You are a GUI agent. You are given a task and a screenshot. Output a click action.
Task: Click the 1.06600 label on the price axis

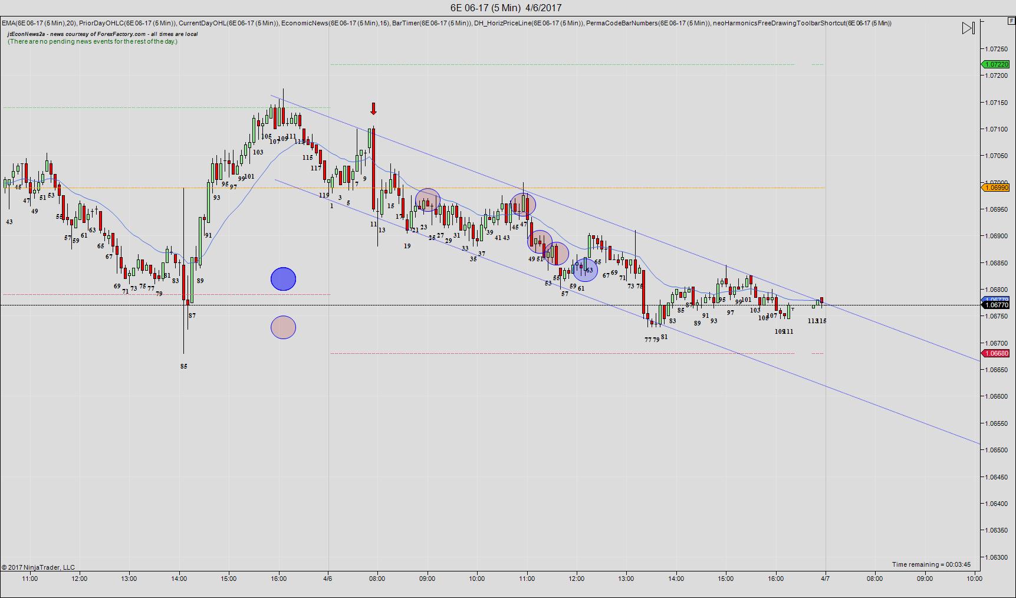(996, 396)
